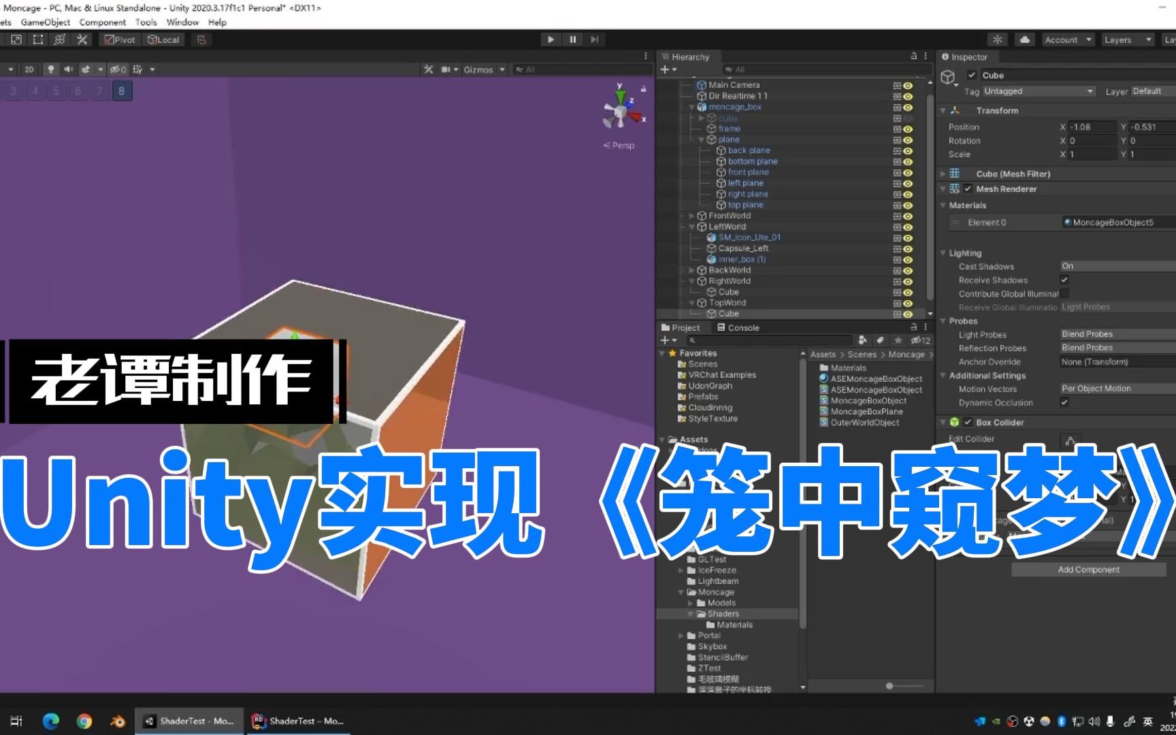Click the Step frame button
The height and width of the screenshot is (735, 1176).
point(595,39)
